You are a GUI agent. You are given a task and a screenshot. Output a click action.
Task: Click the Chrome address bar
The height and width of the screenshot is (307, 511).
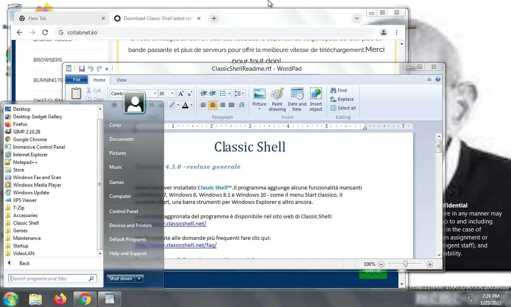(x=216, y=32)
